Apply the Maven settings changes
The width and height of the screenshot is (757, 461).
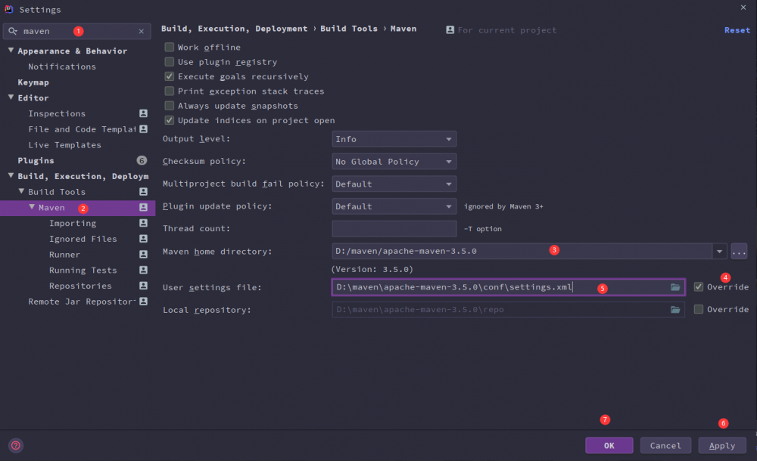coord(721,445)
